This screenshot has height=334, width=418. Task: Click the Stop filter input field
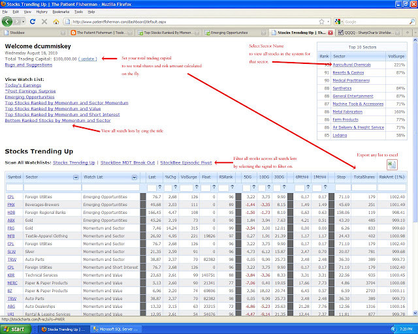pos(343,187)
